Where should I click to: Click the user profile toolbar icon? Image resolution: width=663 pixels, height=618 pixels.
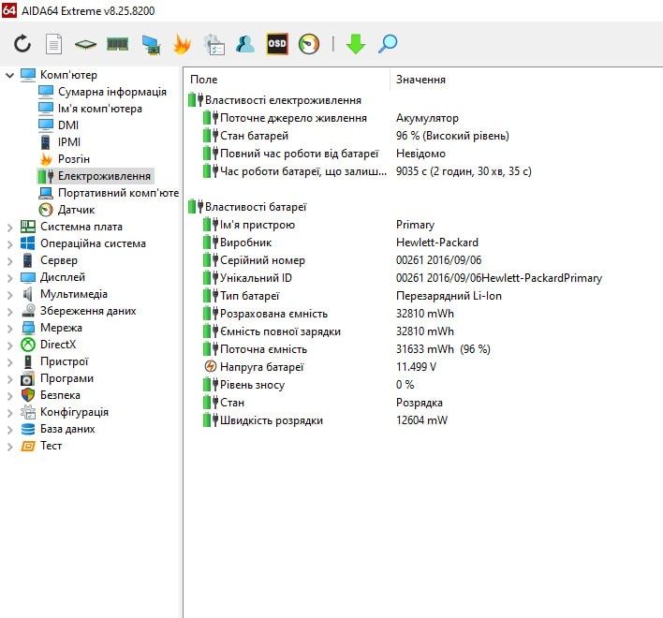245,44
